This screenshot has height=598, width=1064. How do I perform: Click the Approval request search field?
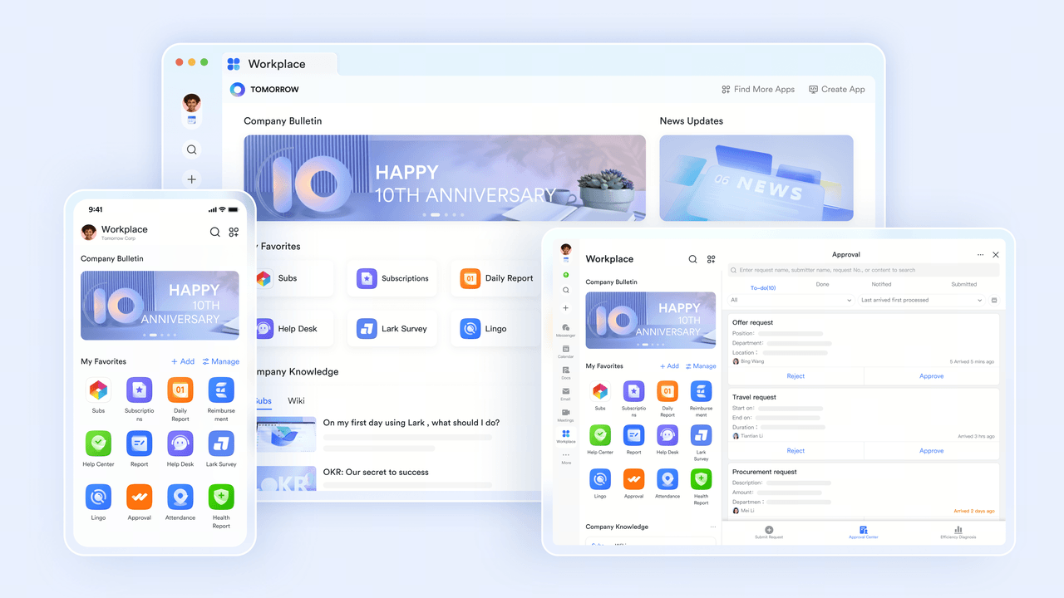(864, 270)
